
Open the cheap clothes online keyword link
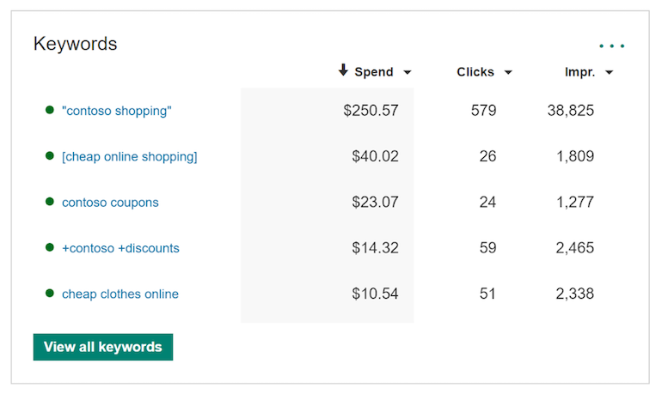coord(120,294)
